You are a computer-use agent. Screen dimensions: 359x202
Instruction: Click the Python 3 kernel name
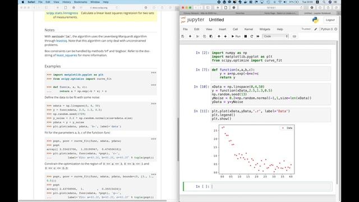click(x=326, y=29)
